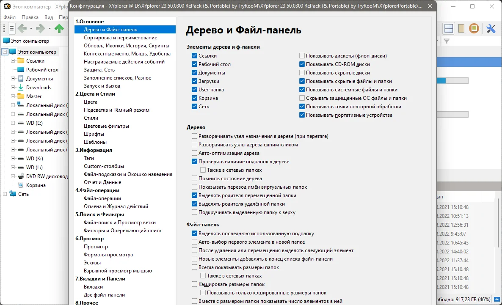Enable Показывать скрытые диски checkbox
The height and width of the screenshot is (305, 502).
tap(302, 73)
